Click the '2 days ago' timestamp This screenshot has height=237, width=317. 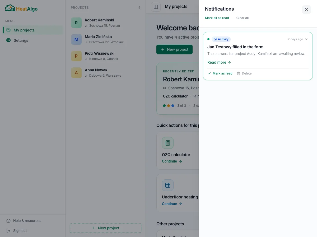point(295,39)
